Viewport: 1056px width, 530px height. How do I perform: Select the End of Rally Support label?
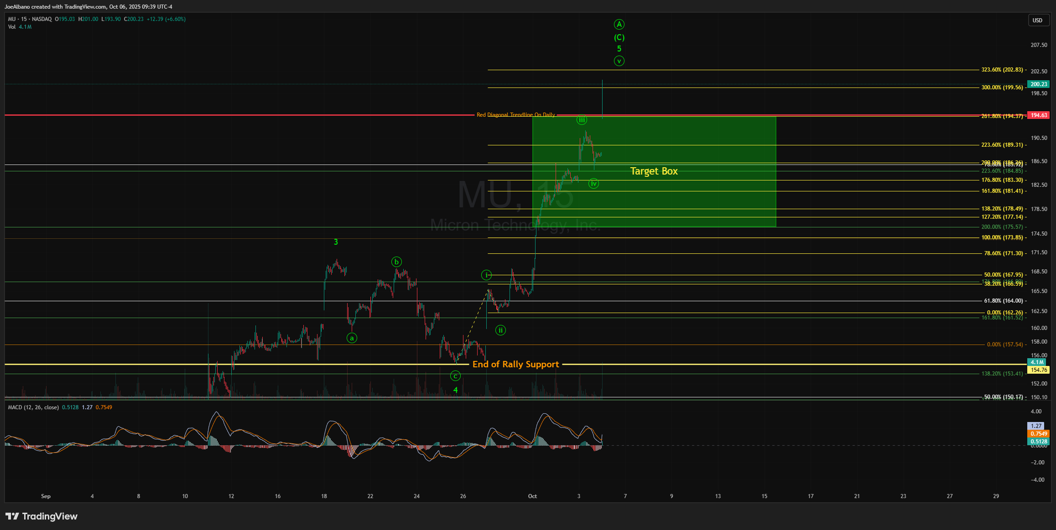(515, 364)
